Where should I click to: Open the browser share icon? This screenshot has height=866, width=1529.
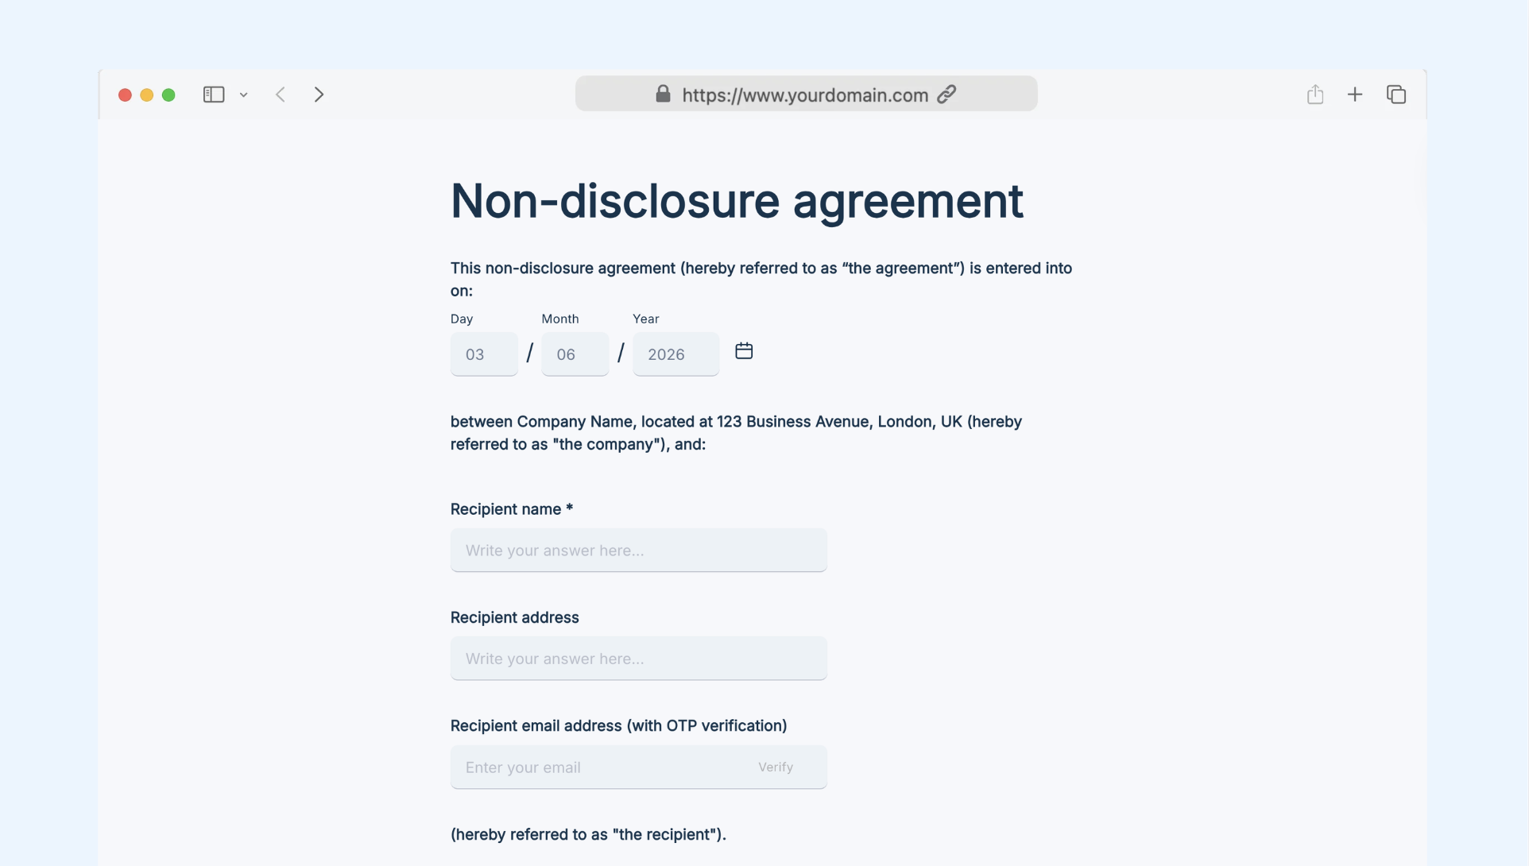click(x=1315, y=94)
